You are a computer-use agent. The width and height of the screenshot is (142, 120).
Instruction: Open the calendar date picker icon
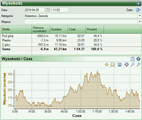click(48, 10)
